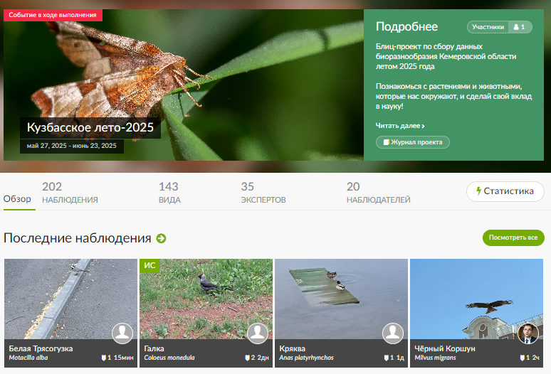The width and height of the screenshot is (551, 374).
Task: Open the Последние наблюдения heading link
Action: point(78,238)
